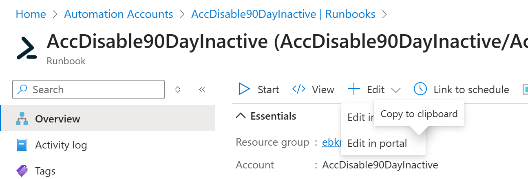Focus the sidebar Search field

click(88, 89)
